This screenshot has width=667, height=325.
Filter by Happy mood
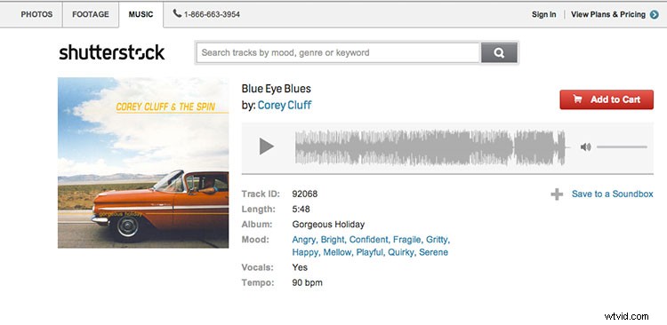tap(305, 252)
